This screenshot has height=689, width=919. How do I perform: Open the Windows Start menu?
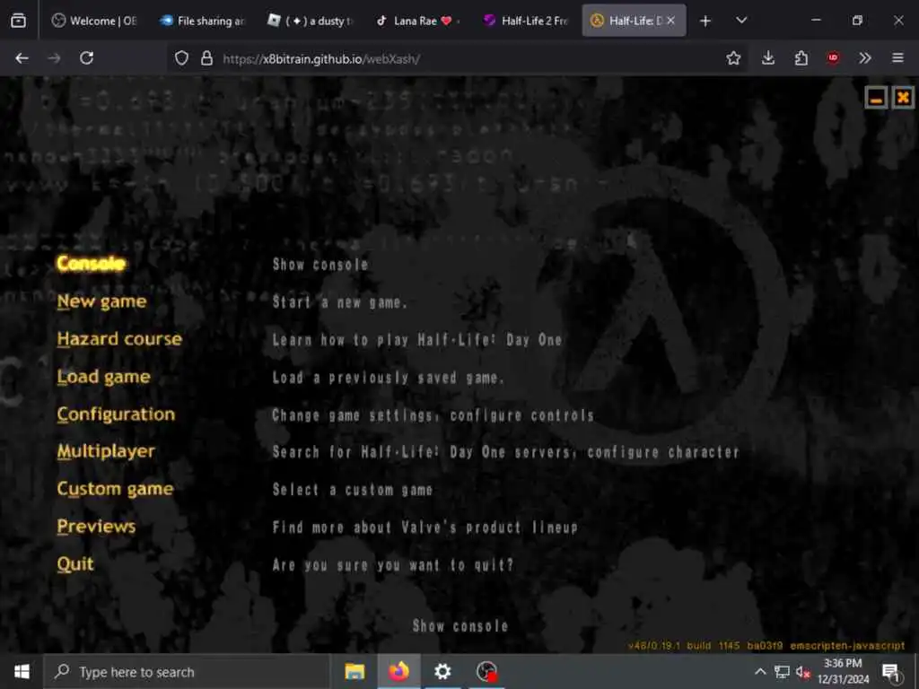pyautogui.click(x=22, y=671)
